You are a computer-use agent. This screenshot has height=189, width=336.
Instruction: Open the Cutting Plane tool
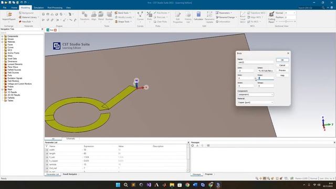[271, 17]
